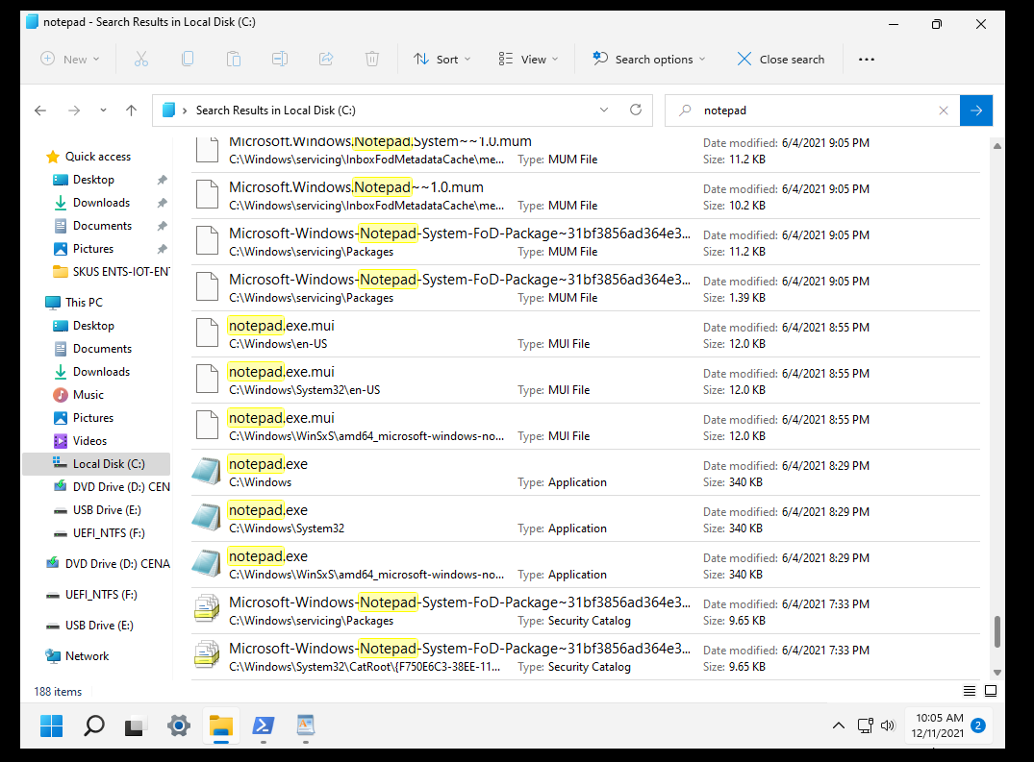Click the Delete trash icon

tap(372, 60)
